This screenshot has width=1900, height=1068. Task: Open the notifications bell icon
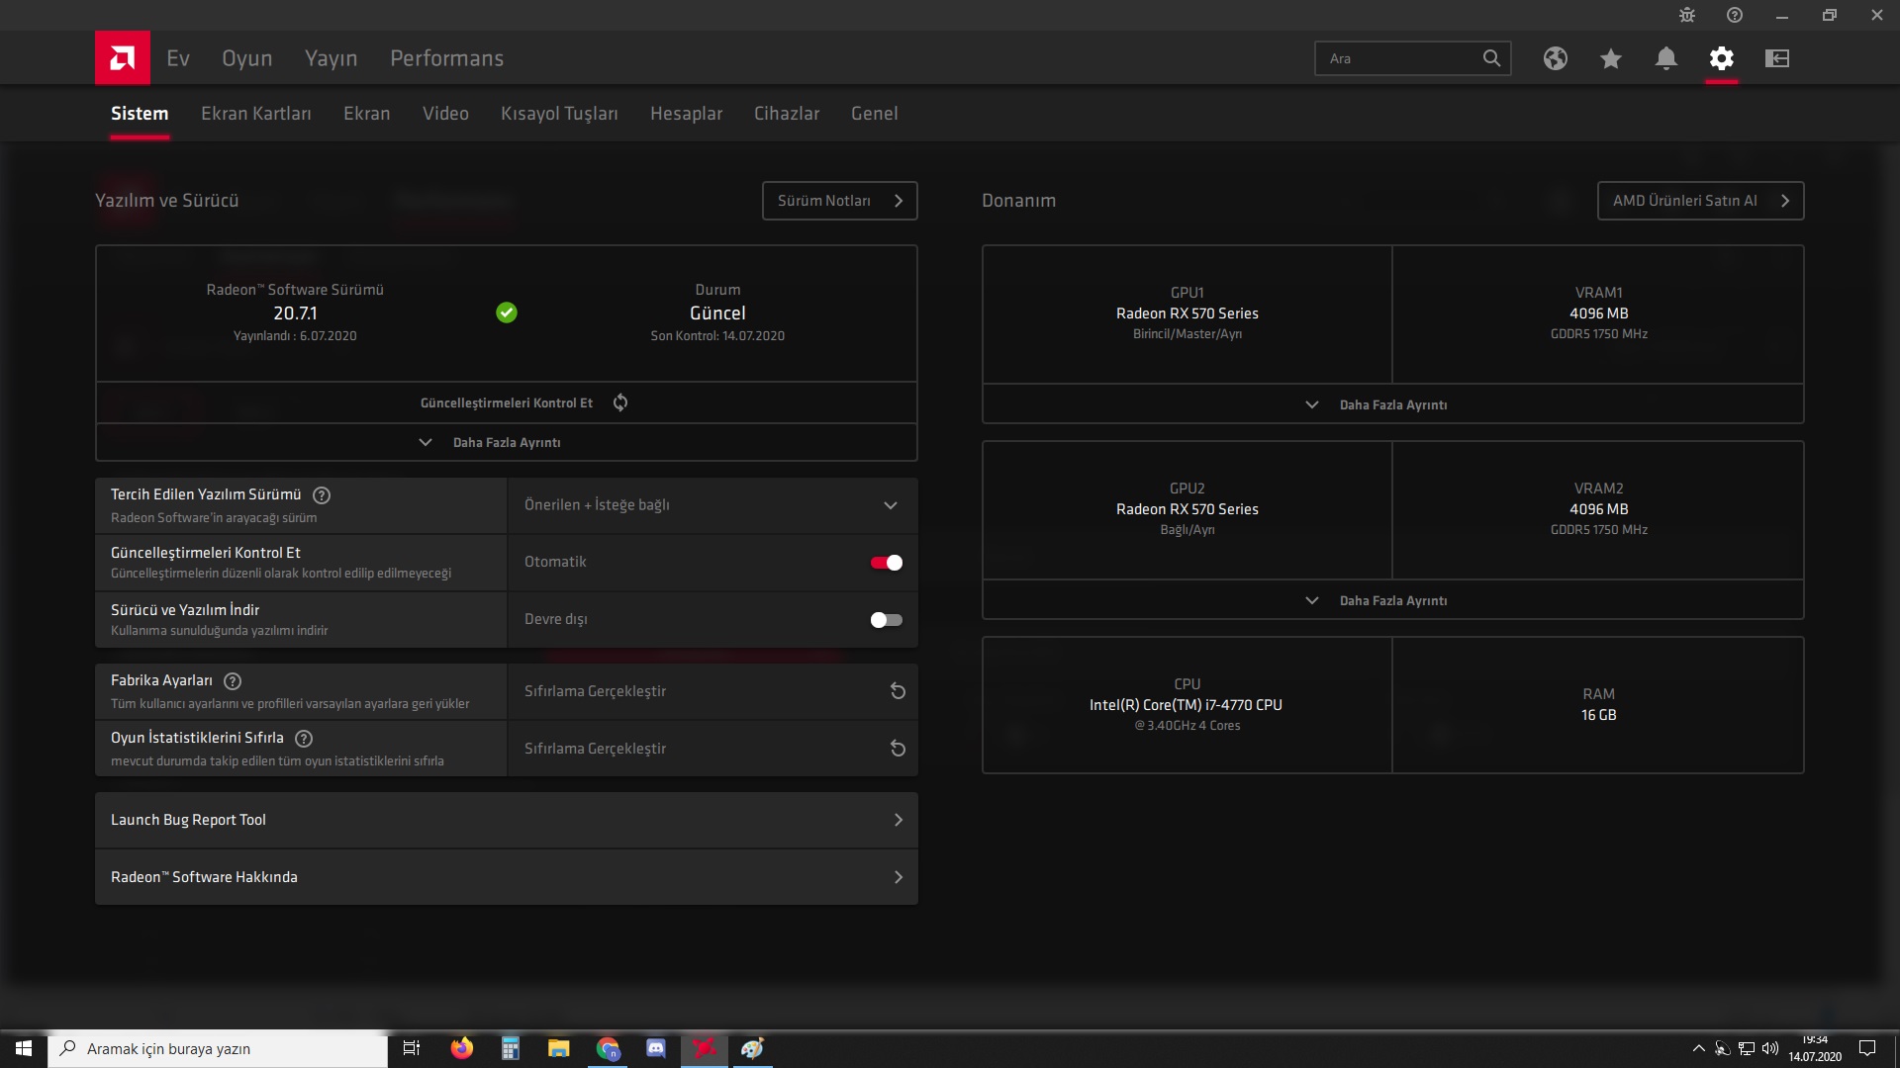click(x=1665, y=58)
